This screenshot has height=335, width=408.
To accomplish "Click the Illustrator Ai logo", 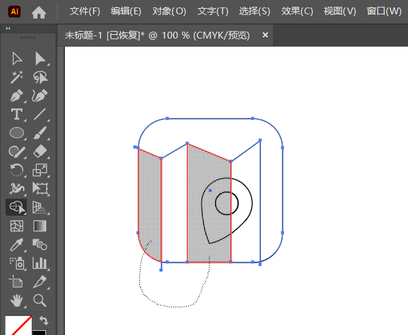I will click(14, 12).
